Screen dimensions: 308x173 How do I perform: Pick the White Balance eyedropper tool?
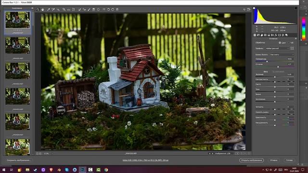click(x=48, y=10)
